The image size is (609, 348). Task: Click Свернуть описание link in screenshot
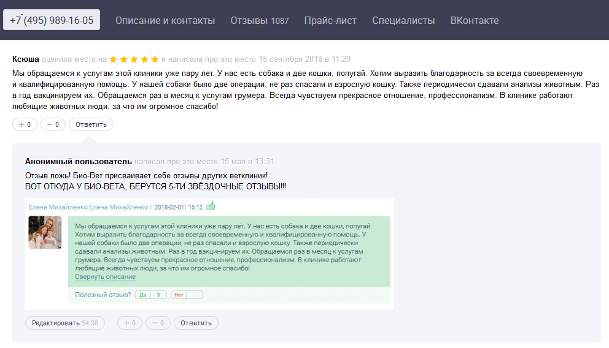pyautogui.click(x=105, y=277)
